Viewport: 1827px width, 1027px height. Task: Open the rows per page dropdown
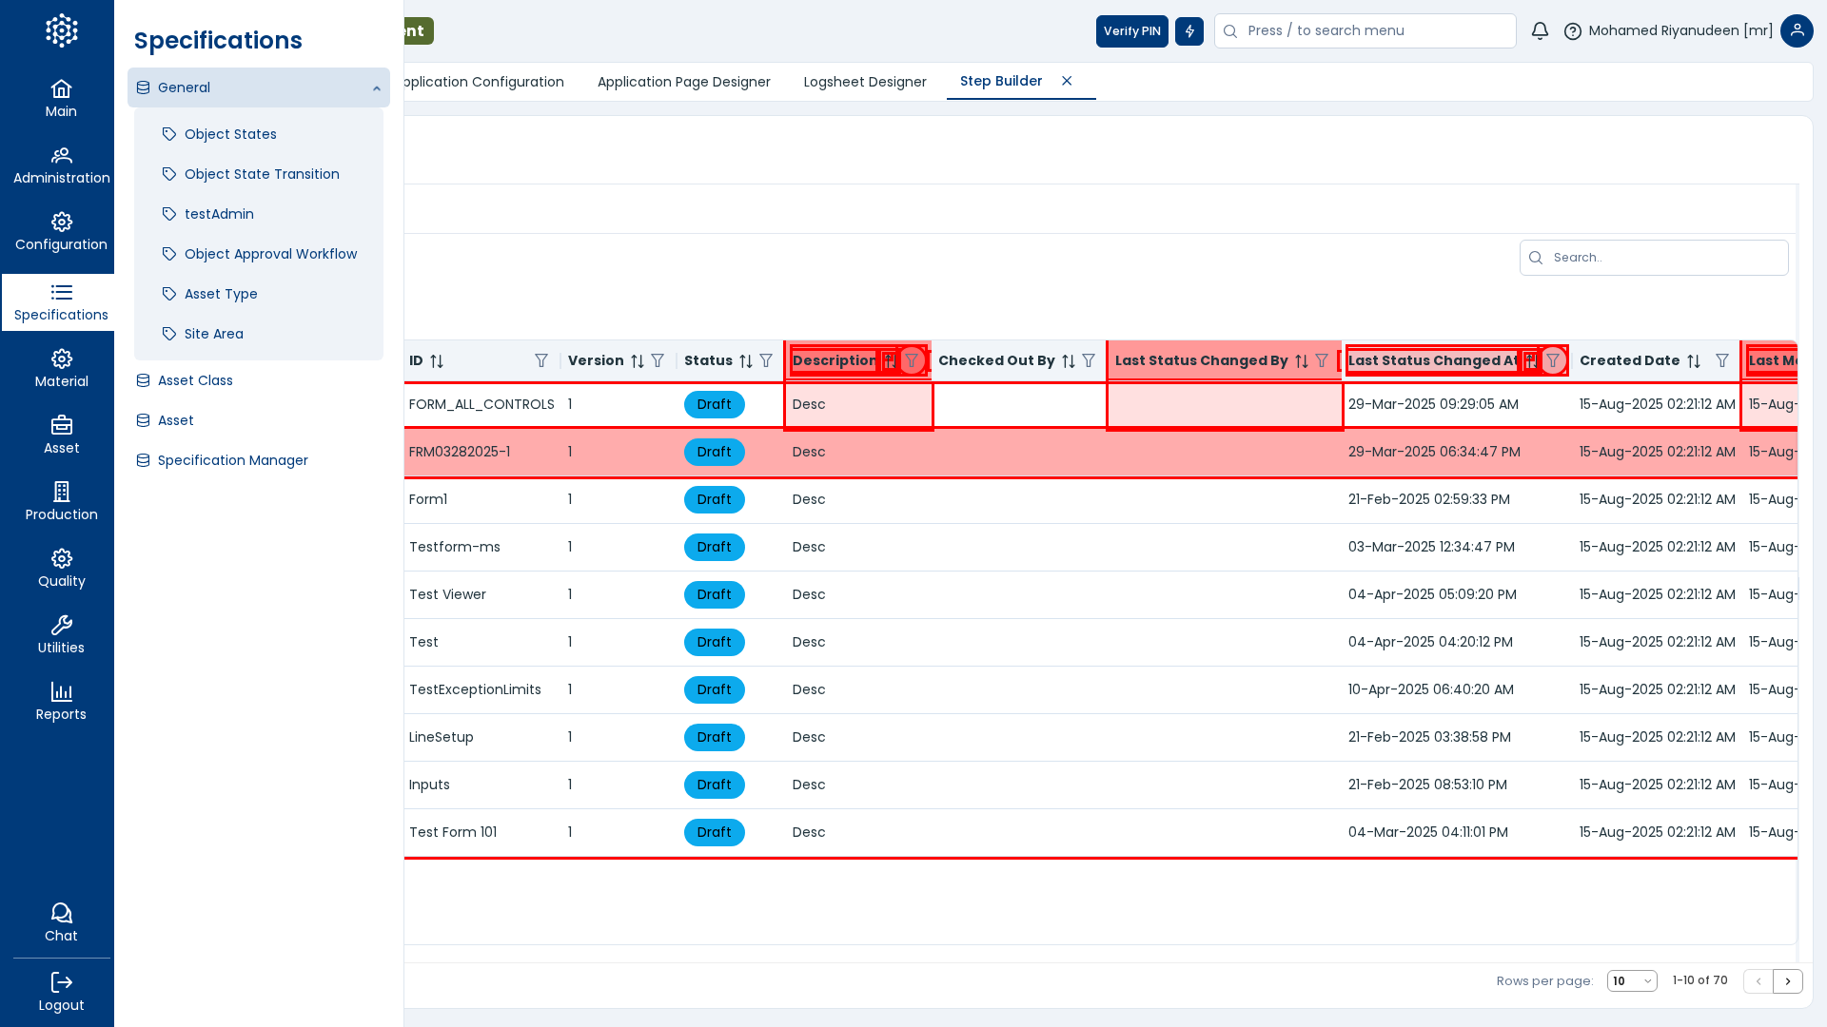1632,981
